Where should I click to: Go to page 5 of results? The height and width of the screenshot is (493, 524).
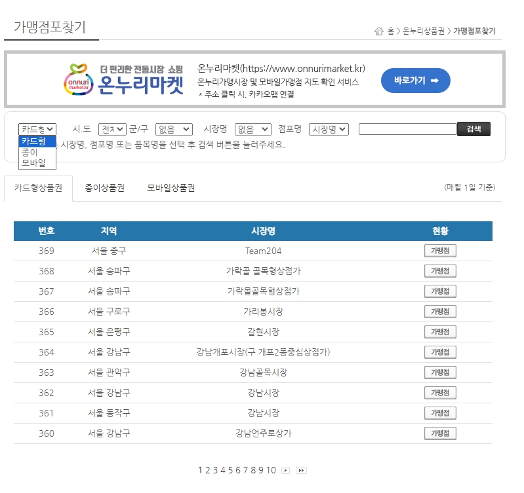(230, 470)
